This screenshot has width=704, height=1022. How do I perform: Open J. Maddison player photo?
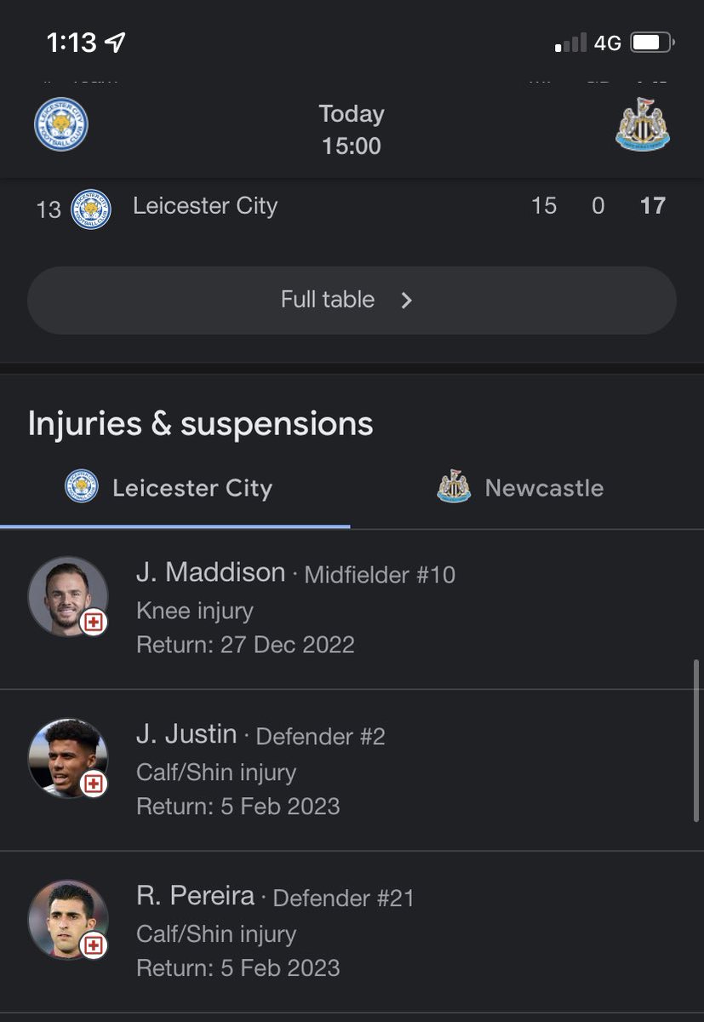(x=66, y=595)
